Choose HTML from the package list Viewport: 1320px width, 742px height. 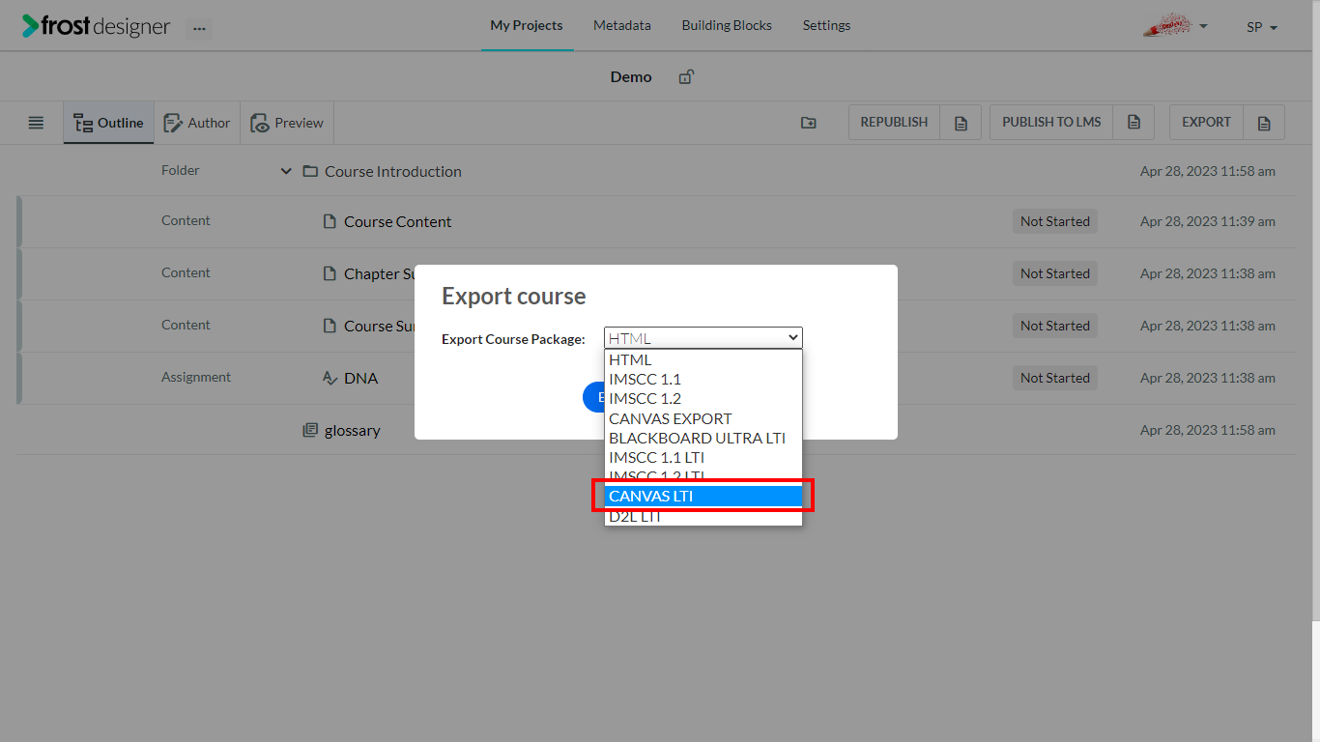click(703, 359)
